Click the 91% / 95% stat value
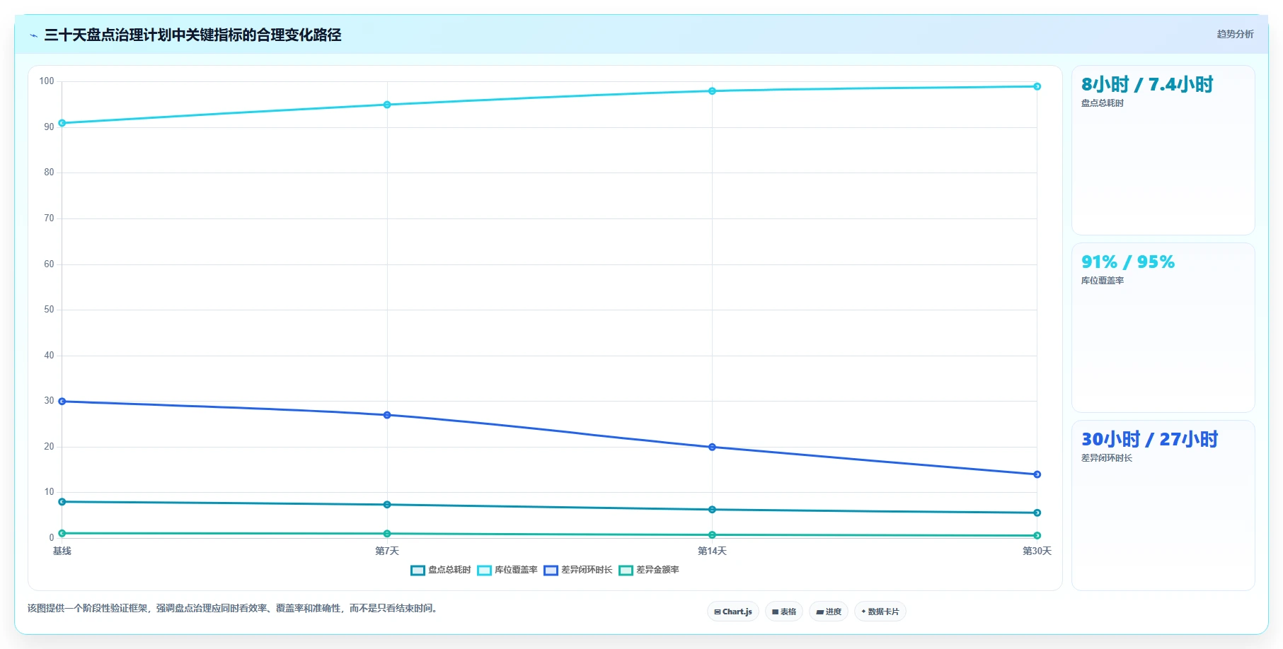The height and width of the screenshot is (649, 1283). click(1128, 262)
